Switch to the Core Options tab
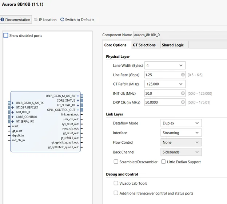 click(x=115, y=45)
